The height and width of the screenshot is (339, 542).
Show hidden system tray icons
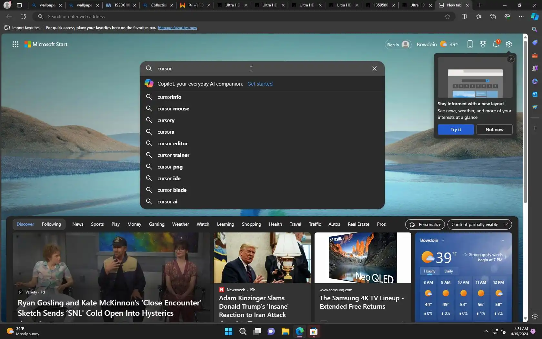(x=486, y=331)
